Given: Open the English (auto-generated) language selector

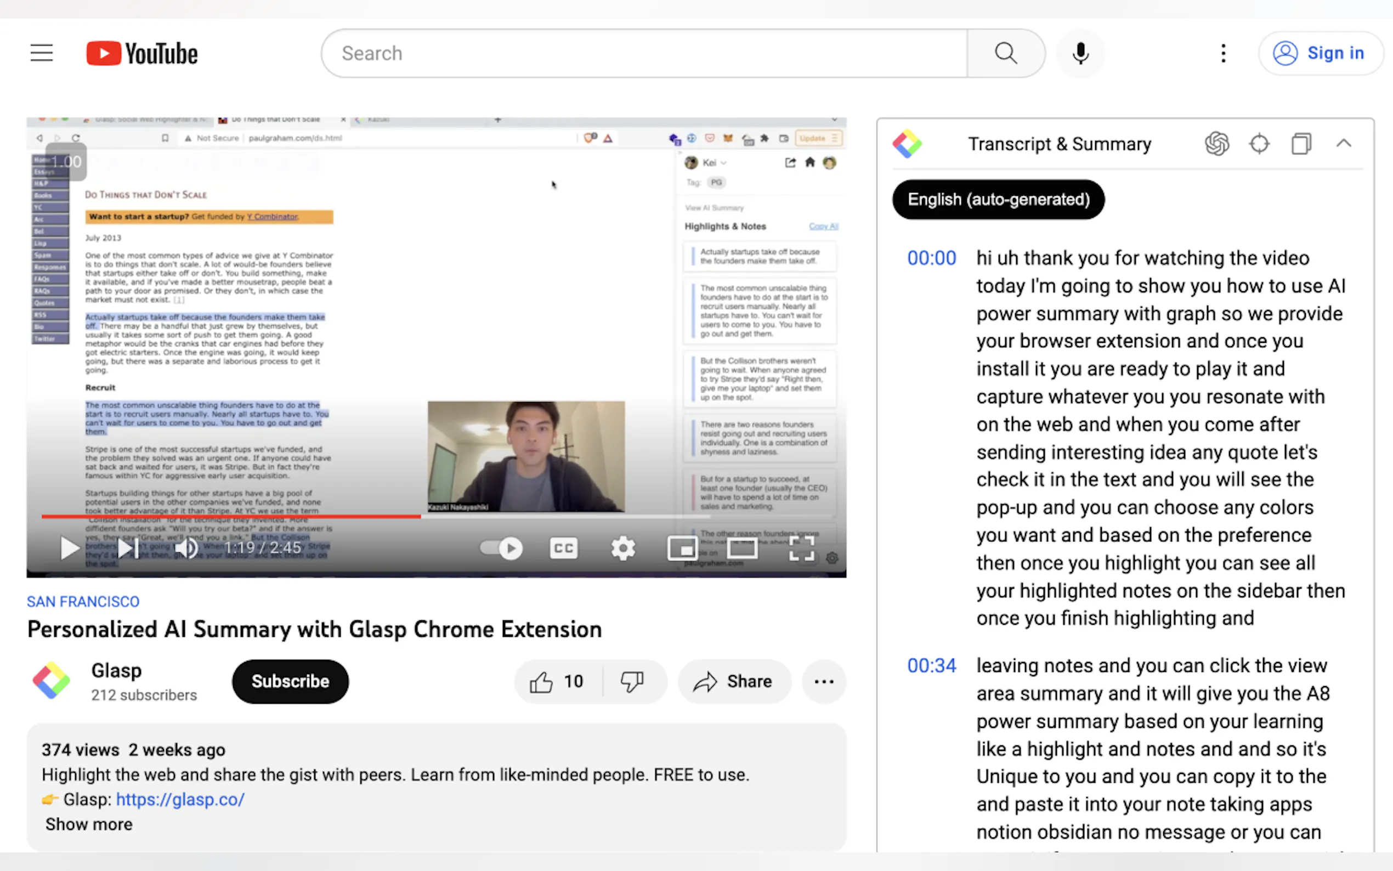Looking at the screenshot, I should click(998, 199).
